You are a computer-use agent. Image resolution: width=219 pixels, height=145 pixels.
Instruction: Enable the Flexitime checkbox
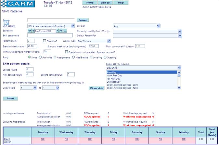[x=45, y=41]
